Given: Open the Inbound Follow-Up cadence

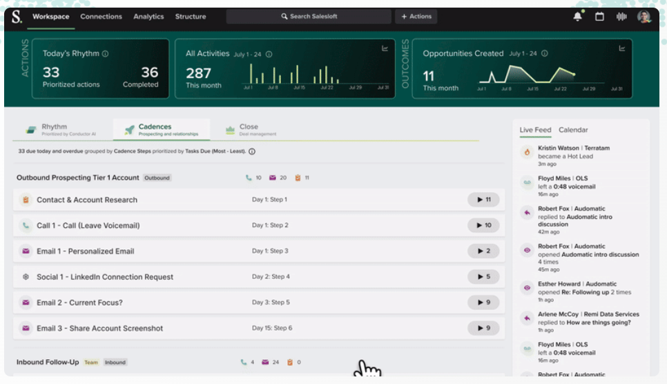Looking at the screenshot, I should pyautogui.click(x=48, y=363).
